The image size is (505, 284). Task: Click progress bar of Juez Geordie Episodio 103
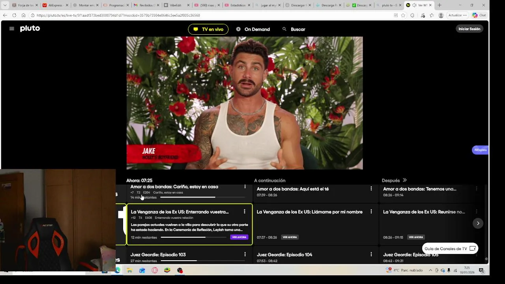[202, 261]
